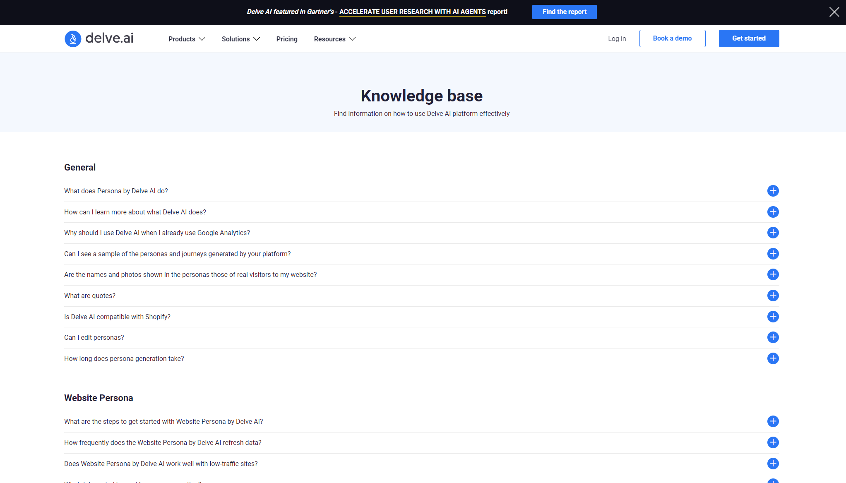846x483 pixels.
Task: Expand the Shopify compatibility question plus icon
Action: click(x=773, y=317)
